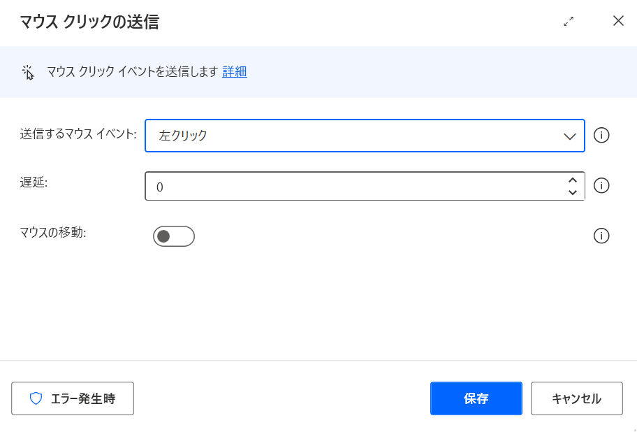Open the 送信するマウス イベント combo box
637x432 pixels.
click(365, 136)
